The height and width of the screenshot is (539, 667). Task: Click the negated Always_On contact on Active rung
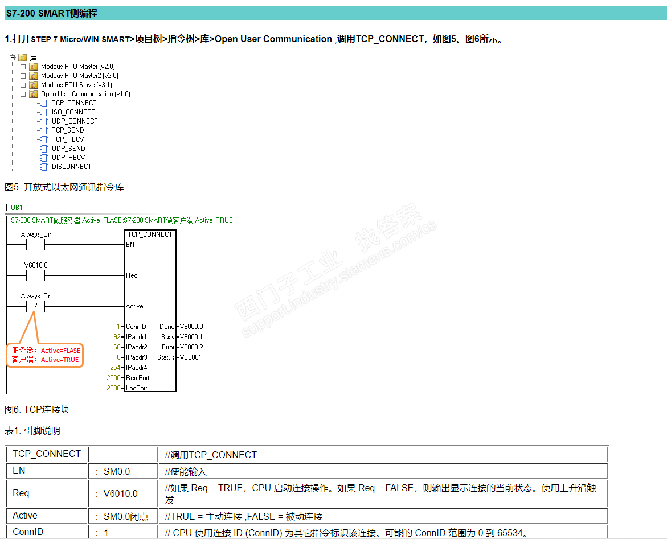(36, 306)
